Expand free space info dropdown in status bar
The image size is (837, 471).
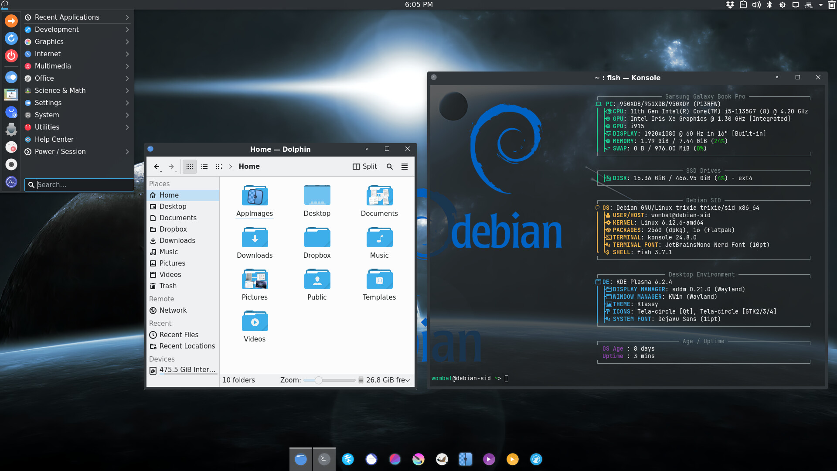click(x=408, y=380)
